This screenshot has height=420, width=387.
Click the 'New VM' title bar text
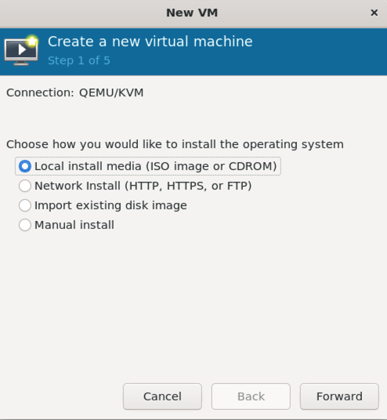(192, 13)
